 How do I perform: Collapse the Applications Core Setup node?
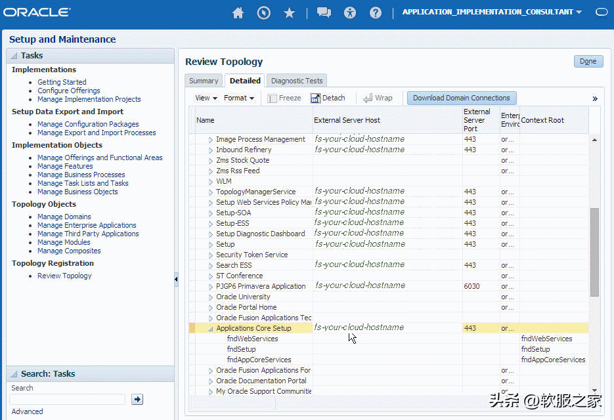point(211,329)
